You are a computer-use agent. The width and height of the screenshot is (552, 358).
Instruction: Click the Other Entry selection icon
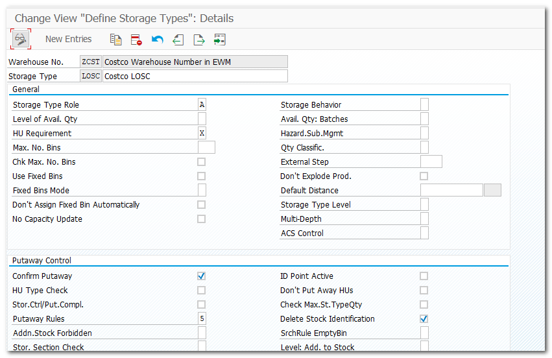click(220, 40)
